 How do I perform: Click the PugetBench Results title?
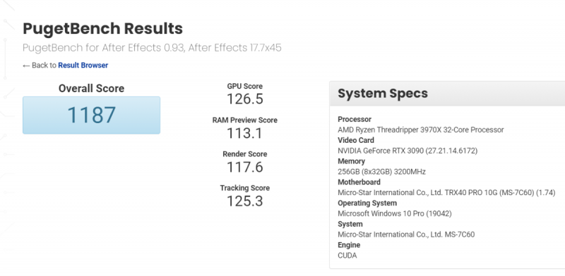102,29
